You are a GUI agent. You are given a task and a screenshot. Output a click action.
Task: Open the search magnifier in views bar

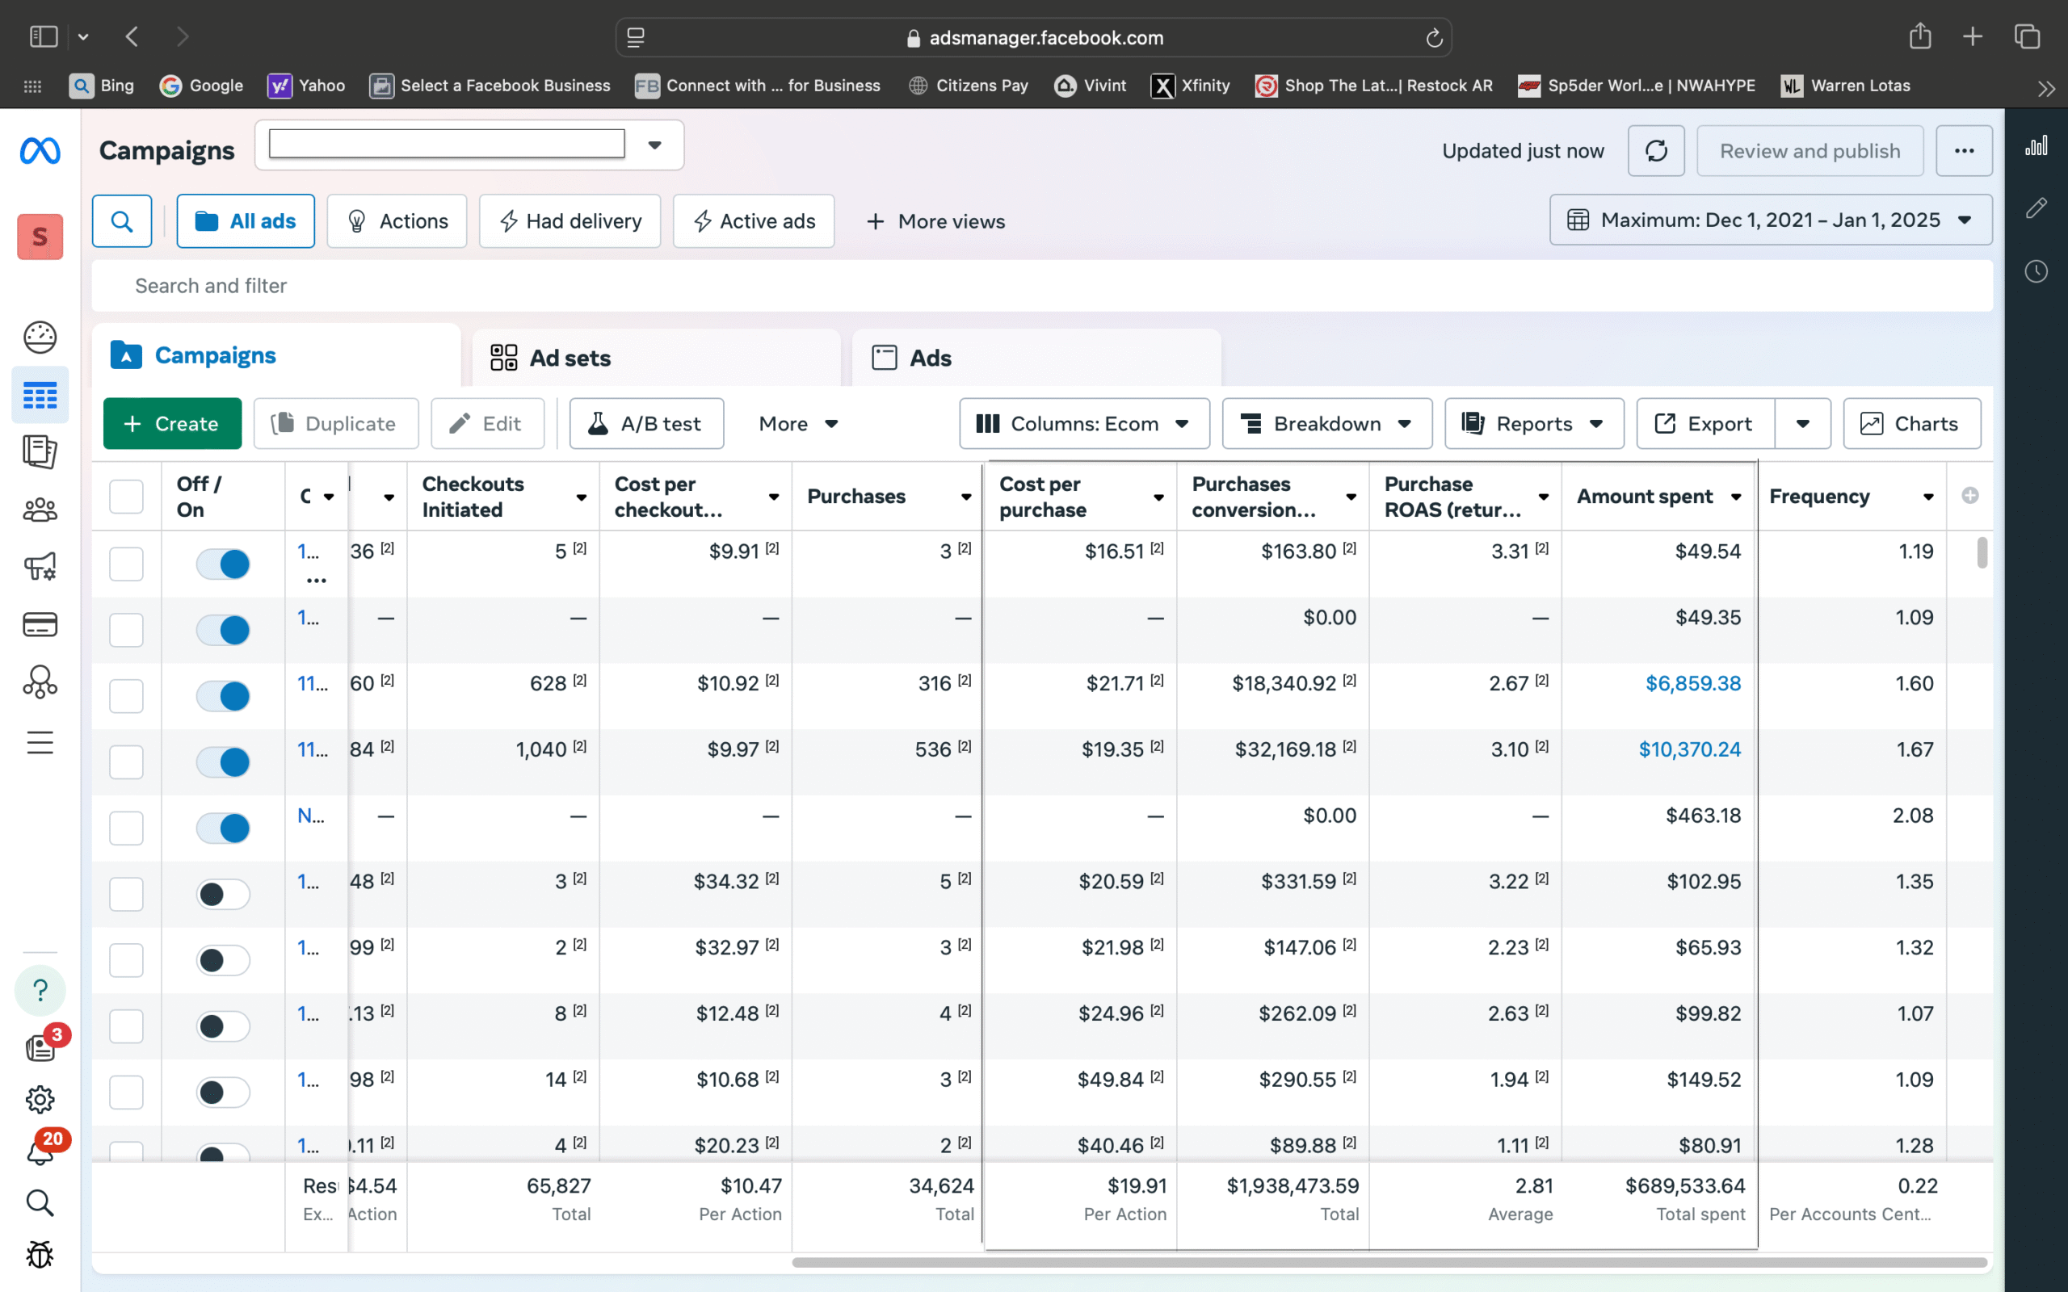point(122,221)
